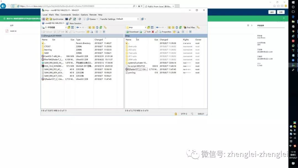This screenshot has width=298, height=168.
Task: Sort remote files by Rights column
Action: coord(186,40)
